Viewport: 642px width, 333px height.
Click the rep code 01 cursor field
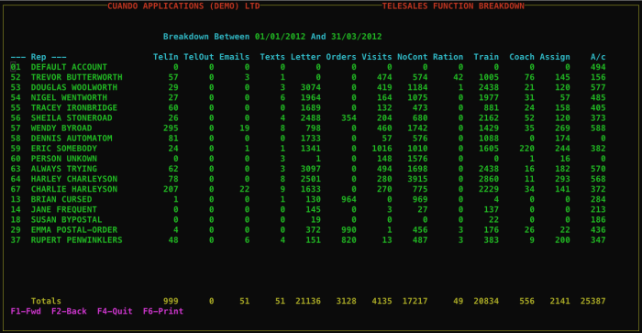pos(16,67)
